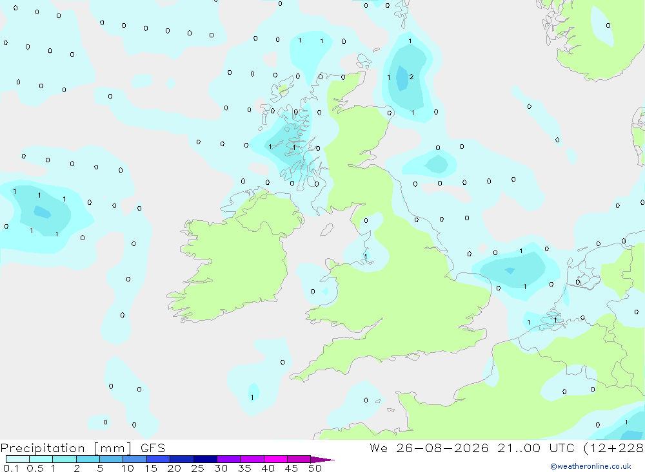Pick the 10–15 mm legend color swatch
The height and width of the screenshot is (472, 645).
[x=135, y=459]
